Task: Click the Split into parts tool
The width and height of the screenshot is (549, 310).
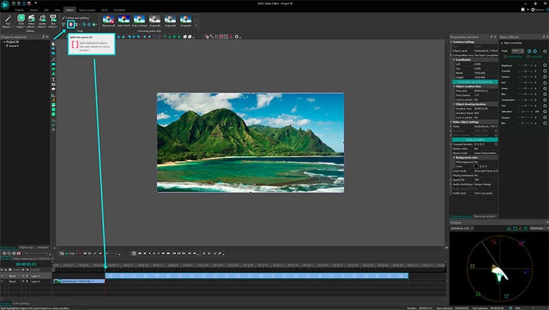Action: tap(70, 24)
